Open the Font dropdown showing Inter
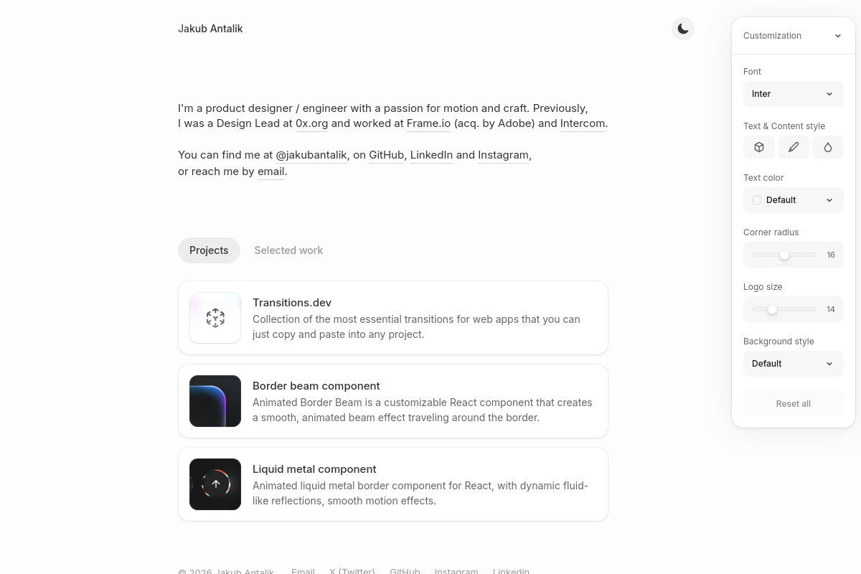This screenshot has width=861, height=574. (794, 94)
